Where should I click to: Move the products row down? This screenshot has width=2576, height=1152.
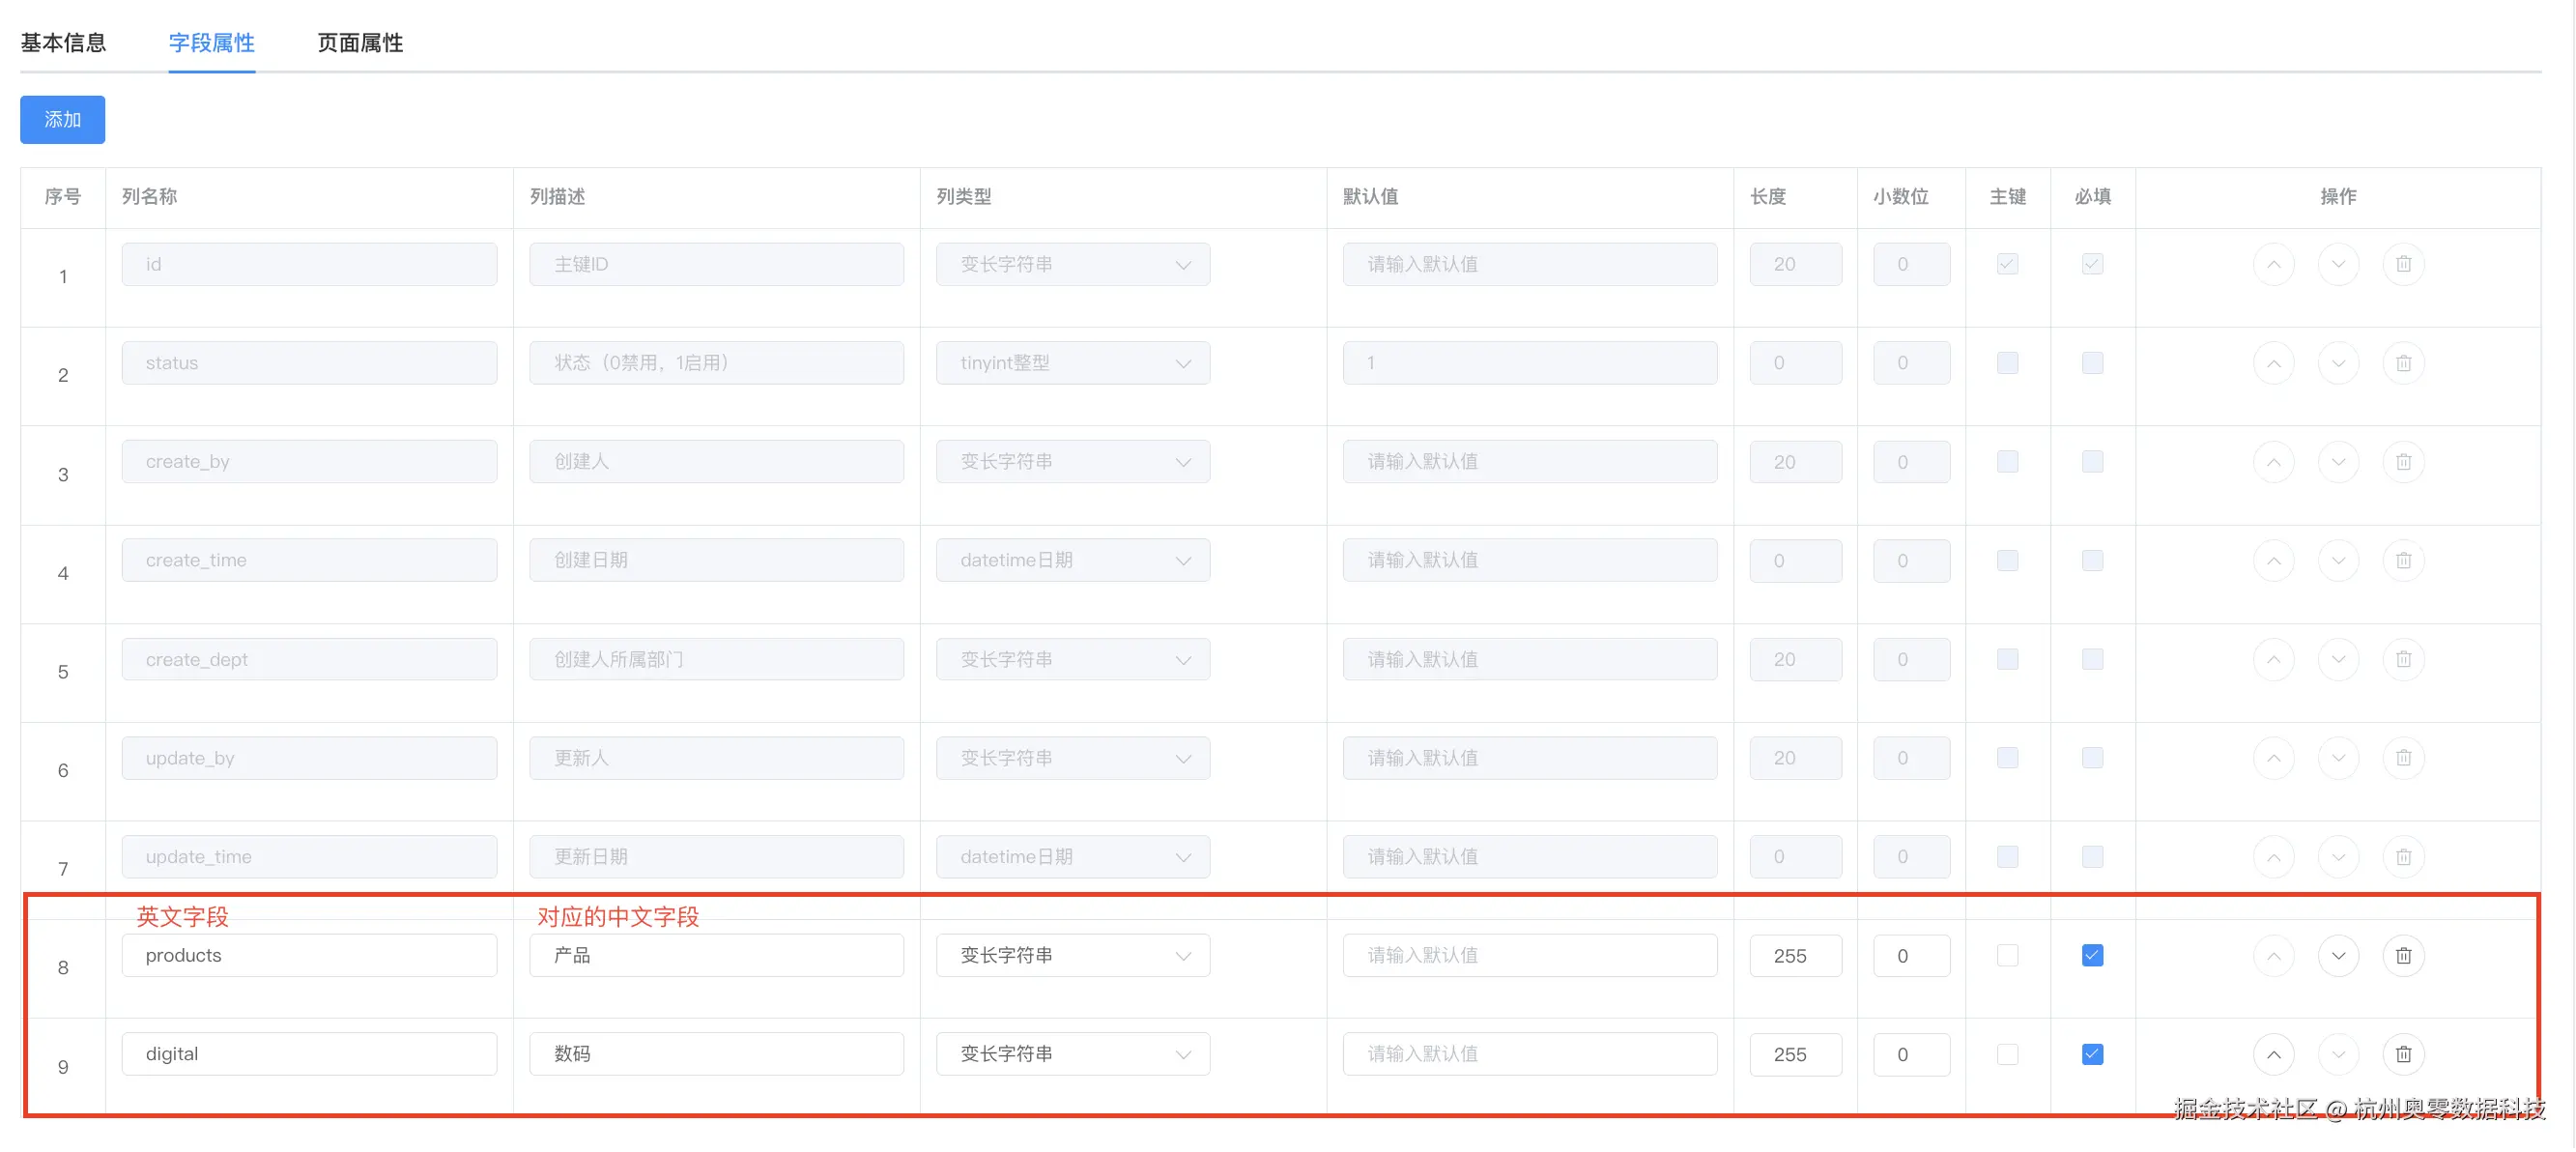pyautogui.click(x=2338, y=955)
